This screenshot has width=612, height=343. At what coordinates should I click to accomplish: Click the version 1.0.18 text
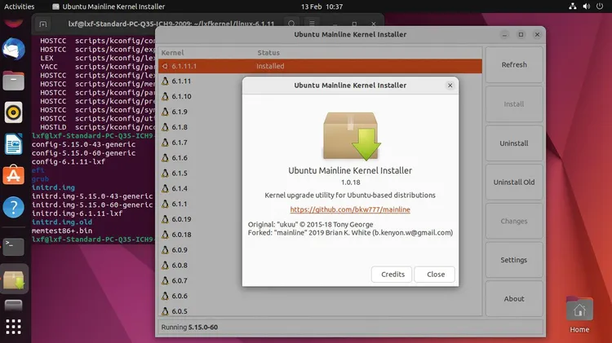[351, 182]
